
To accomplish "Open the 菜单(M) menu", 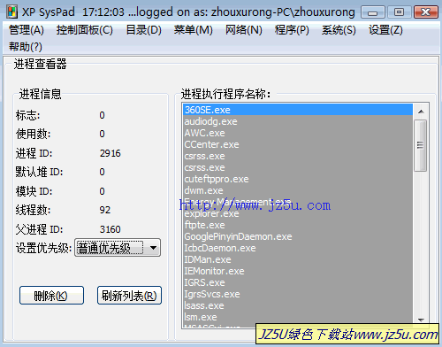I will tap(193, 30).
